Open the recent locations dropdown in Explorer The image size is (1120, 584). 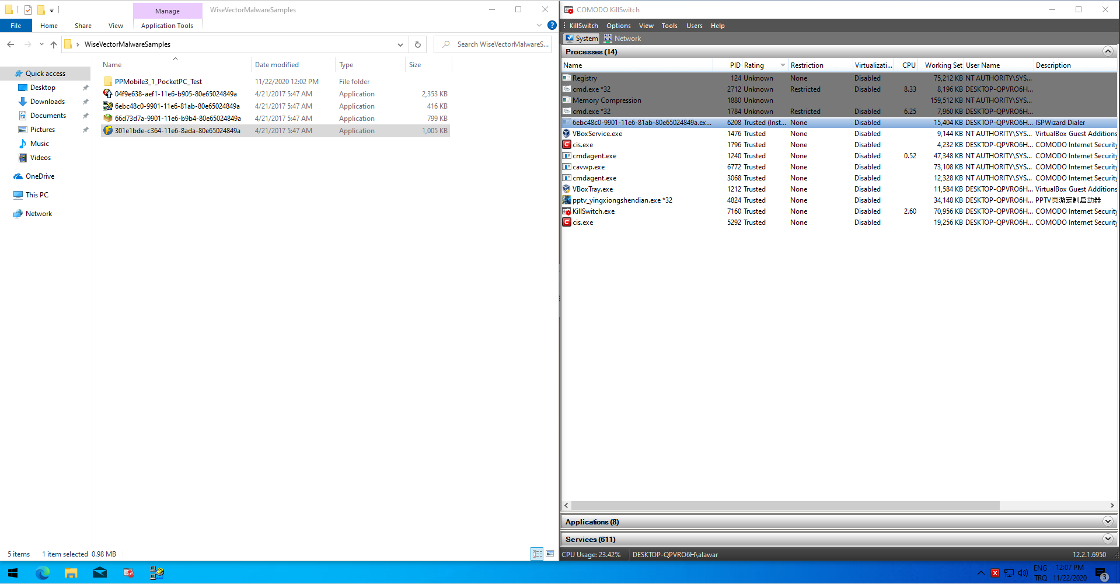click(41, 44)
